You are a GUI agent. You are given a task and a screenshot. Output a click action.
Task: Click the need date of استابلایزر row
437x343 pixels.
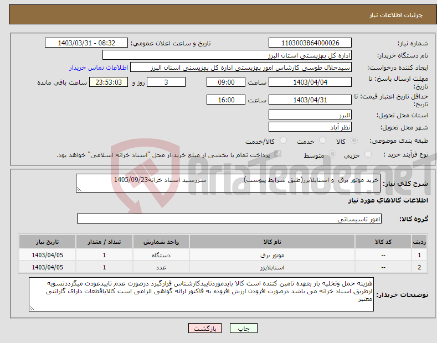coord(48,267)
